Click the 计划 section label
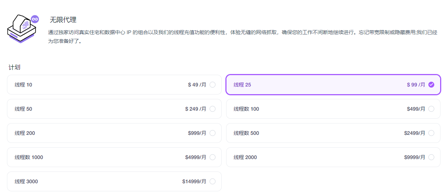446x192 pixels. tap(14, 67)
